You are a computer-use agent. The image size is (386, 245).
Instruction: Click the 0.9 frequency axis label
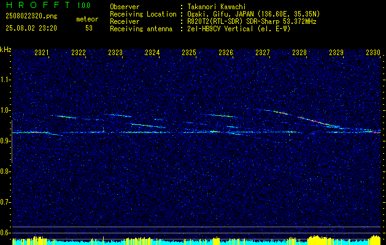coord(6,141)
